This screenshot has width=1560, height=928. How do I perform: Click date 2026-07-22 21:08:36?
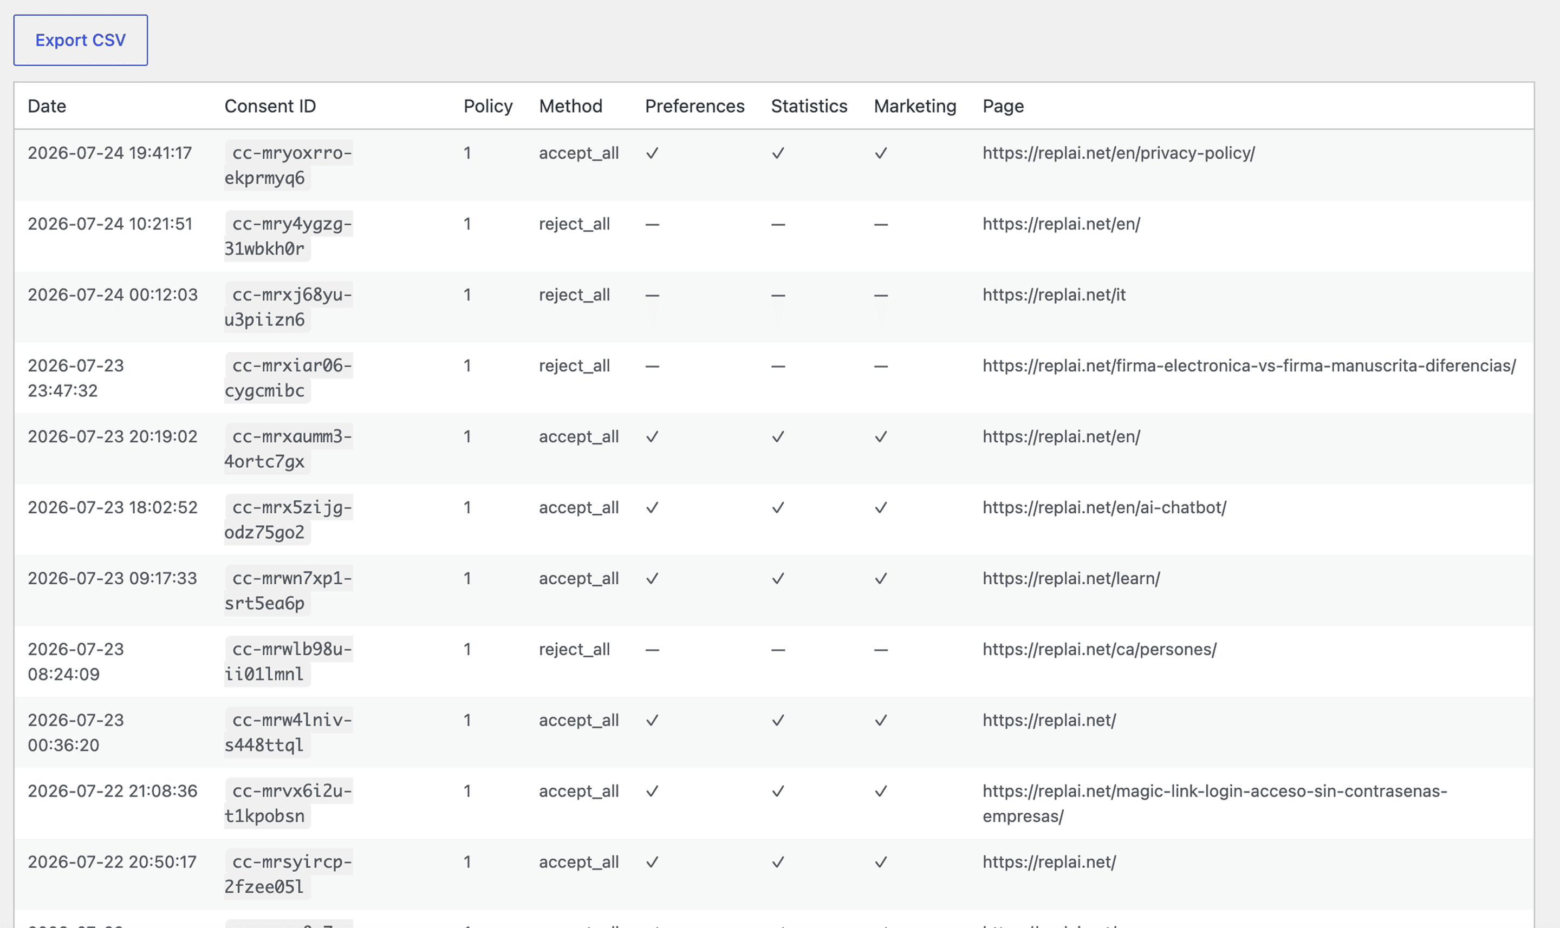tap(113, 791)
